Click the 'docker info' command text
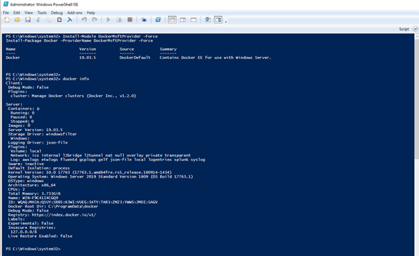 pos(76,79)
